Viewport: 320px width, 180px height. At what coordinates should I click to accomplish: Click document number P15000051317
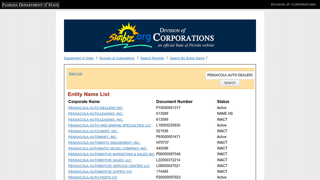(x=168, y=108)
